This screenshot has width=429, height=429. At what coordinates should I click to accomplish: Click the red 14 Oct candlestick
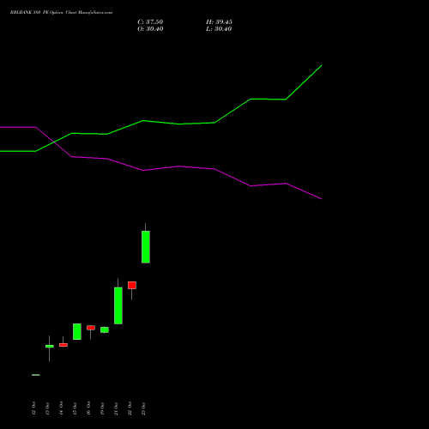click(63, 345)
